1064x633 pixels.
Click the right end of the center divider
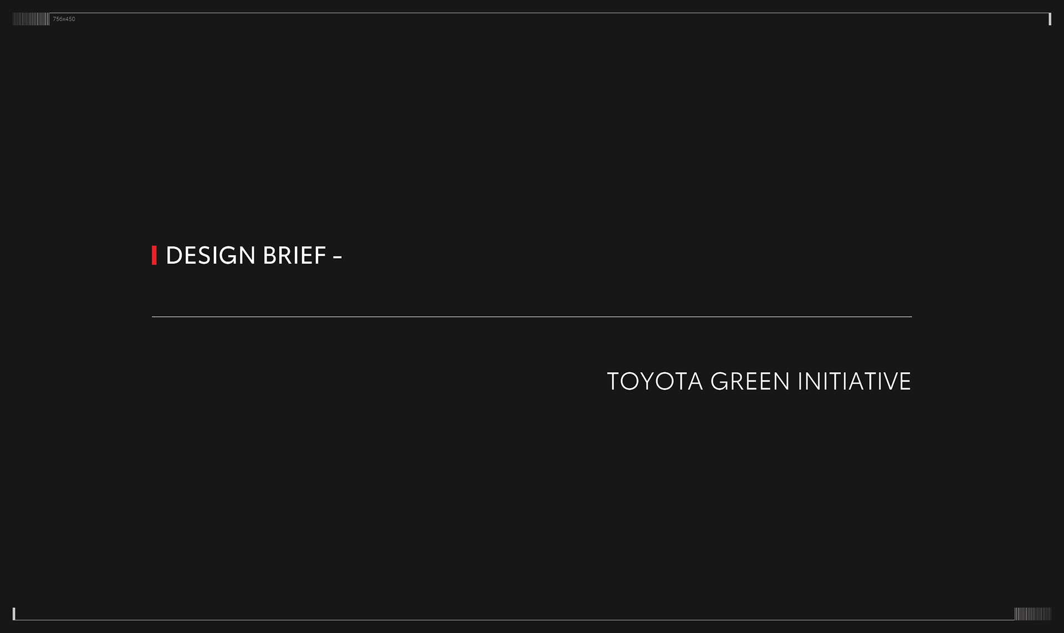[x=910, y=317]
